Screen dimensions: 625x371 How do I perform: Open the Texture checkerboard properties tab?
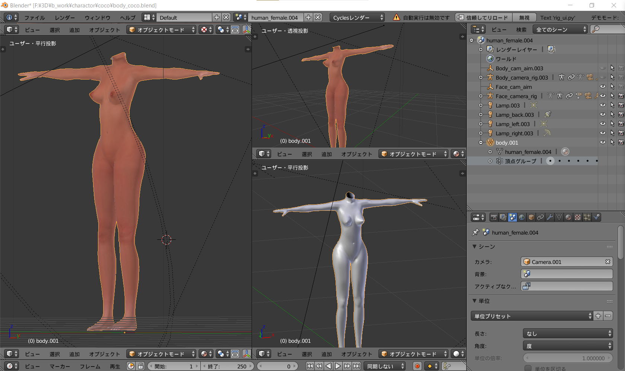(x=578, y=217)
